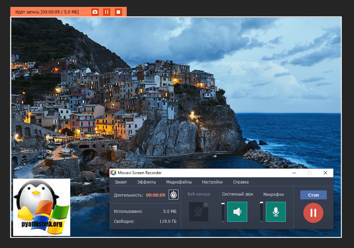Pause recording from the orange top bar
This screenshot has height=248, width=354.
(x=107, y=12)
